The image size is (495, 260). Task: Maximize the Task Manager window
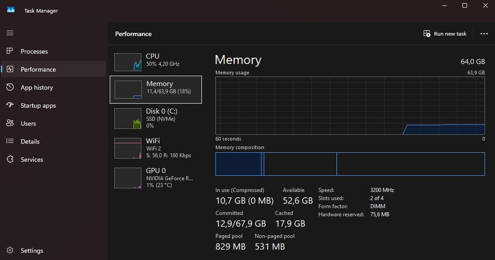[465, 6]
